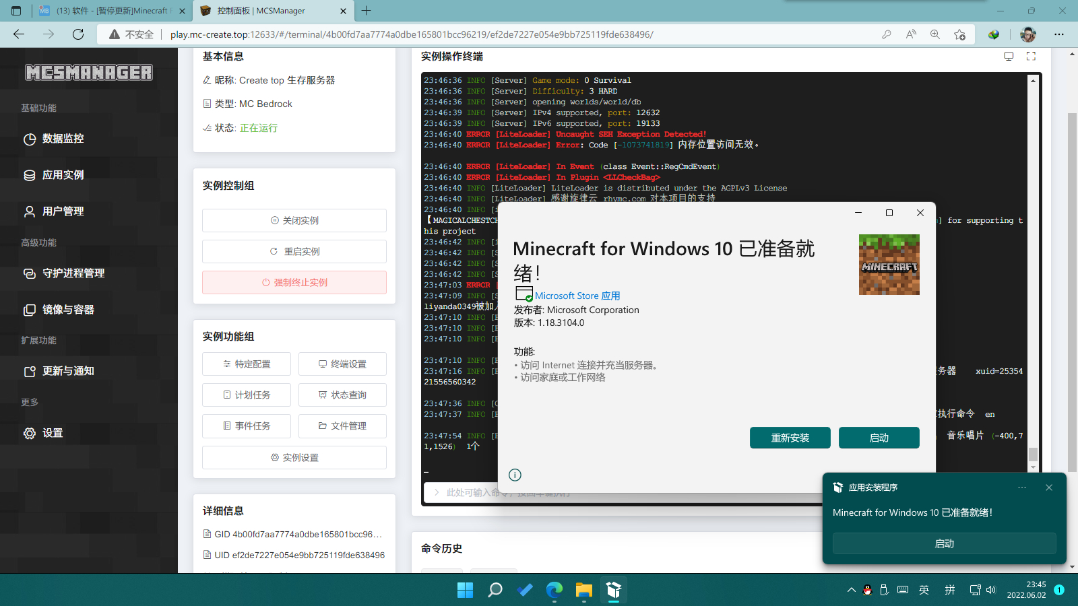Open the Microsoft Store 应用 link
The image size is (1078, 606).
577,296
